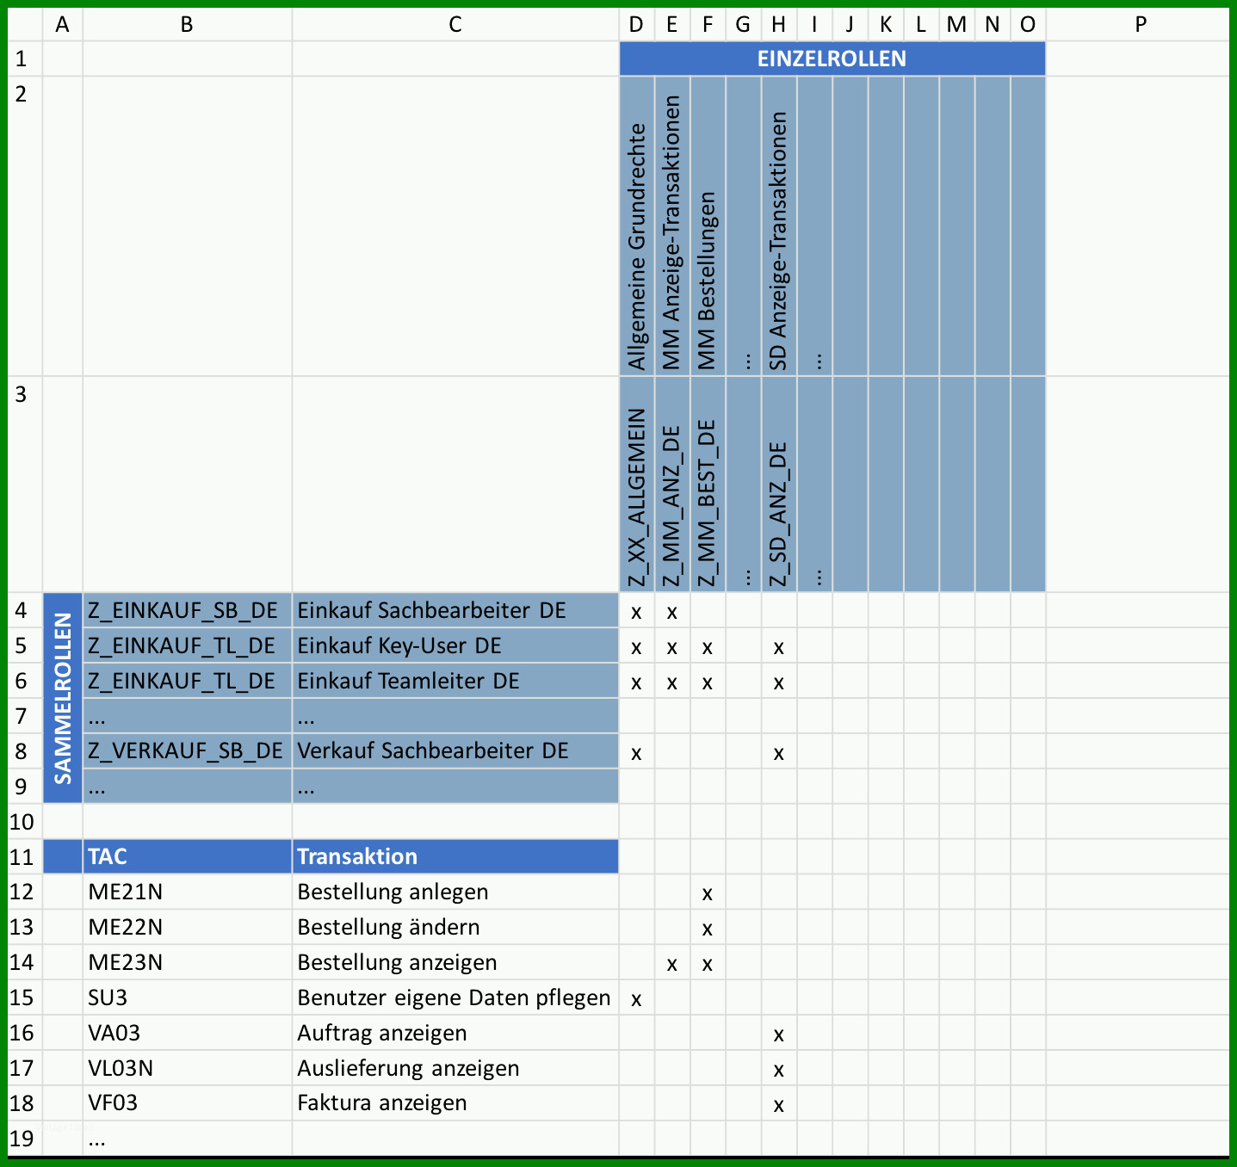This screenshot has height=1167, width=1237.
Task: Click column header D
Action: pos(637,25)
